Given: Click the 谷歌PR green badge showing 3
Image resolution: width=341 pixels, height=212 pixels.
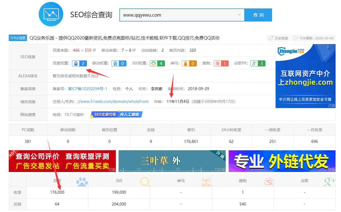Looking at the screenshot, I should click(258, 63).
